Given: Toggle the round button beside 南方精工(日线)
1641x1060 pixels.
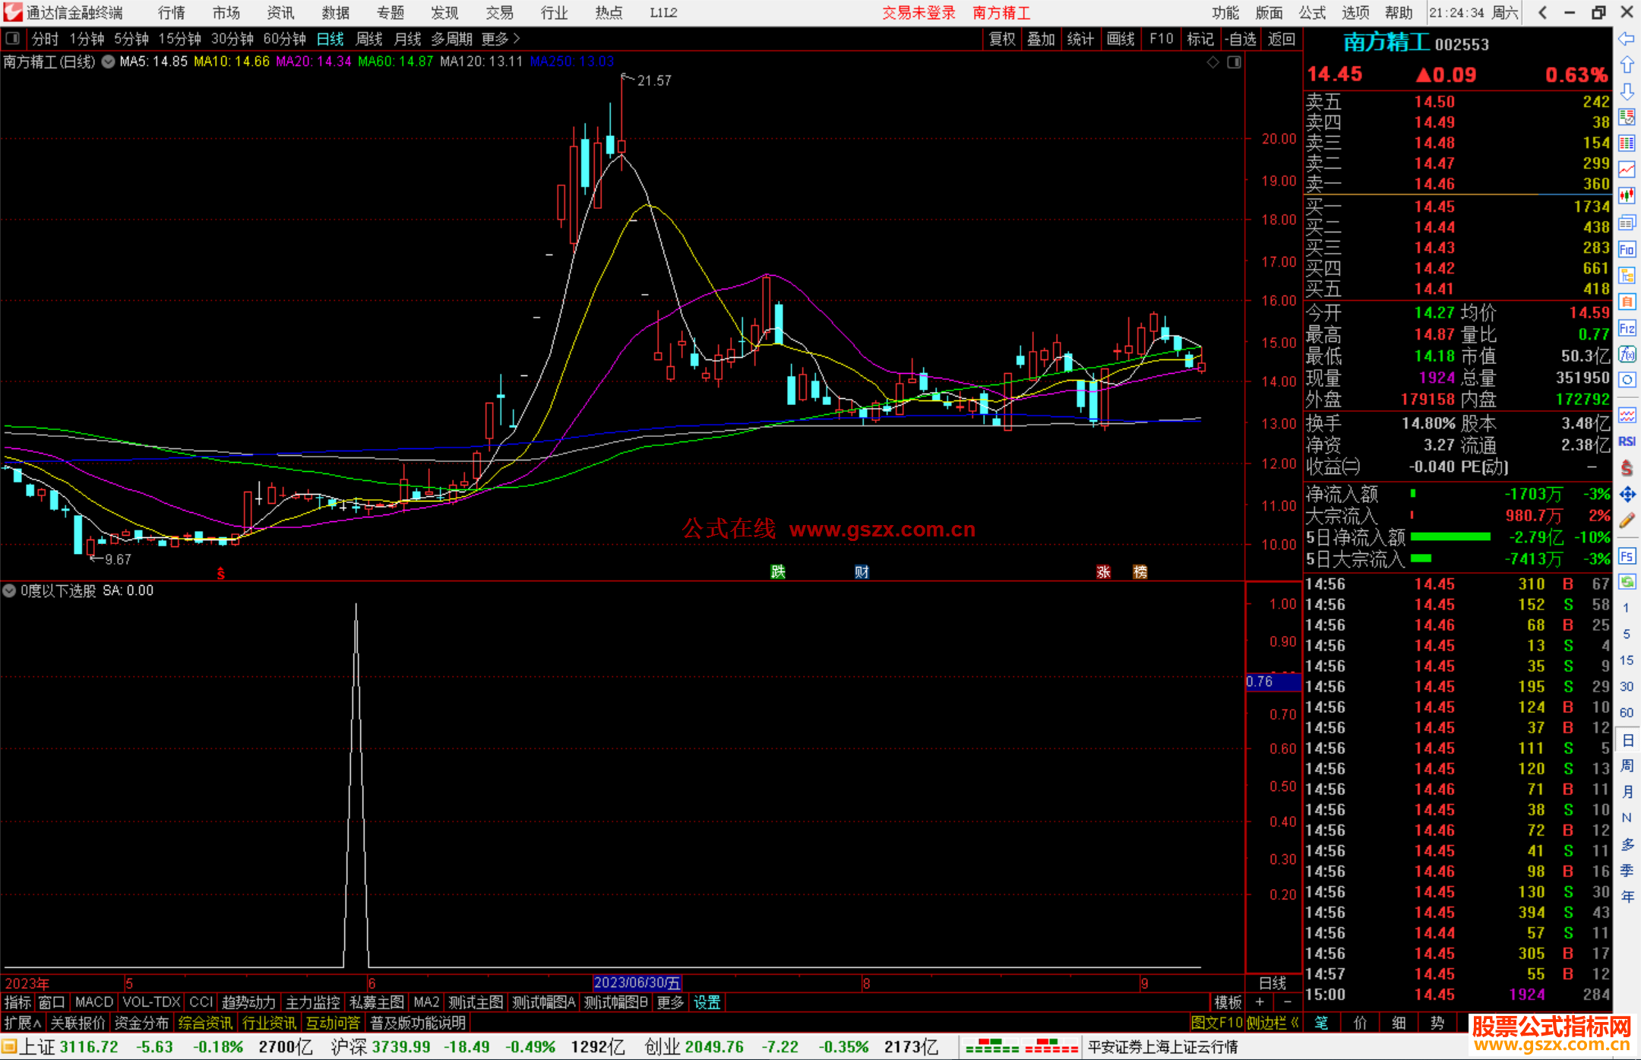Looking at the screenshot, I should [108, 62].
